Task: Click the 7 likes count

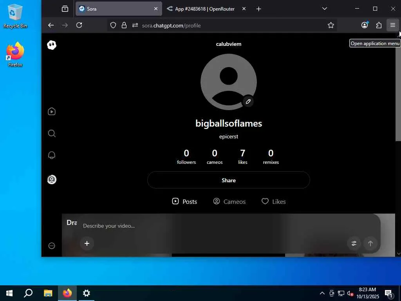Action: (x=243, y=157)
